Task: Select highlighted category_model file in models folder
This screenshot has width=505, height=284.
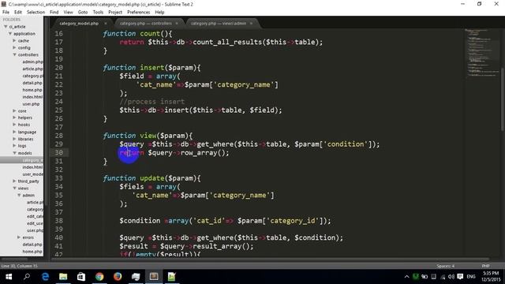Action: tap(21, 160)
